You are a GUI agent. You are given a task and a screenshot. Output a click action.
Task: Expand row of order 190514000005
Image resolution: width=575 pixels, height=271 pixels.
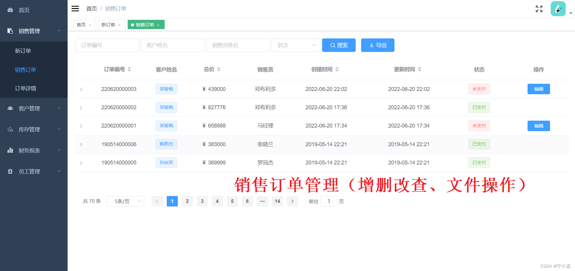(81, 163)
